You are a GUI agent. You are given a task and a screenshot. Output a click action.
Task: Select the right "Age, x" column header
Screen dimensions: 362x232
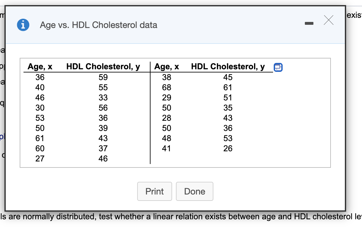(166, 67)
